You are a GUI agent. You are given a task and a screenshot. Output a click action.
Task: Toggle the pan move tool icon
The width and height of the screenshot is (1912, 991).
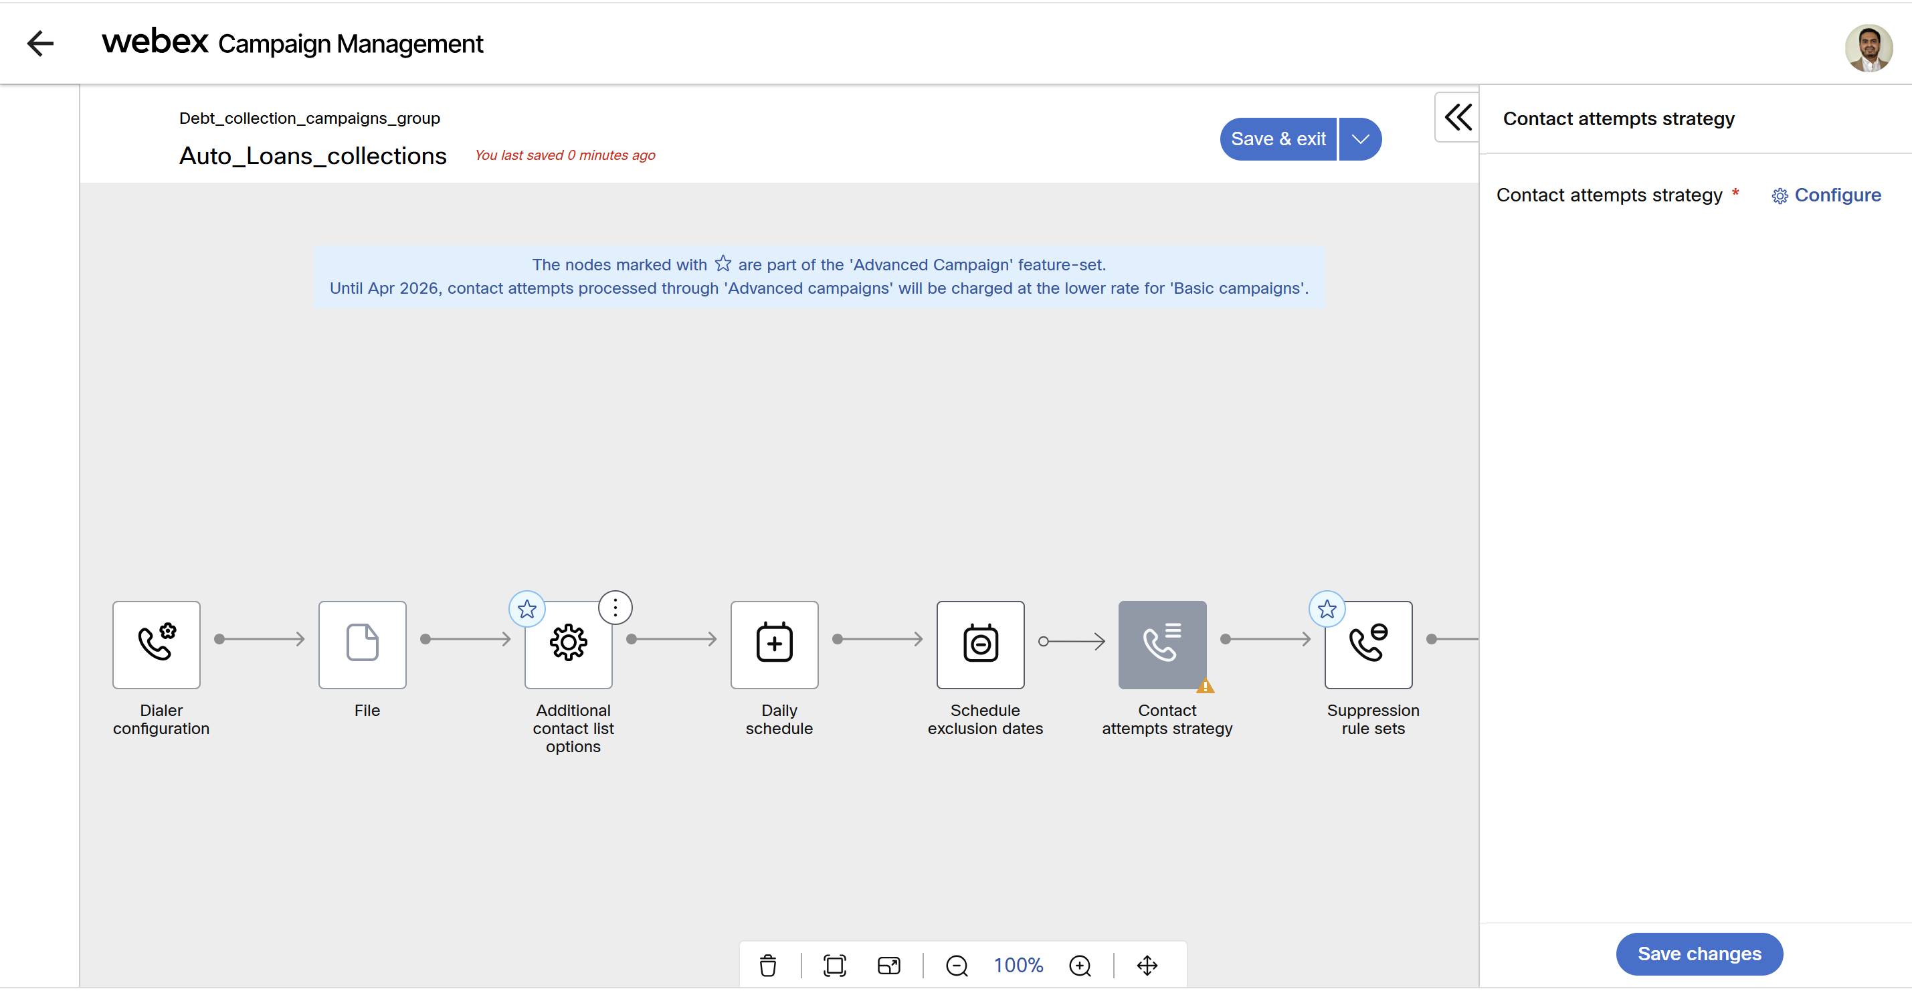(x=1147, y=965)
